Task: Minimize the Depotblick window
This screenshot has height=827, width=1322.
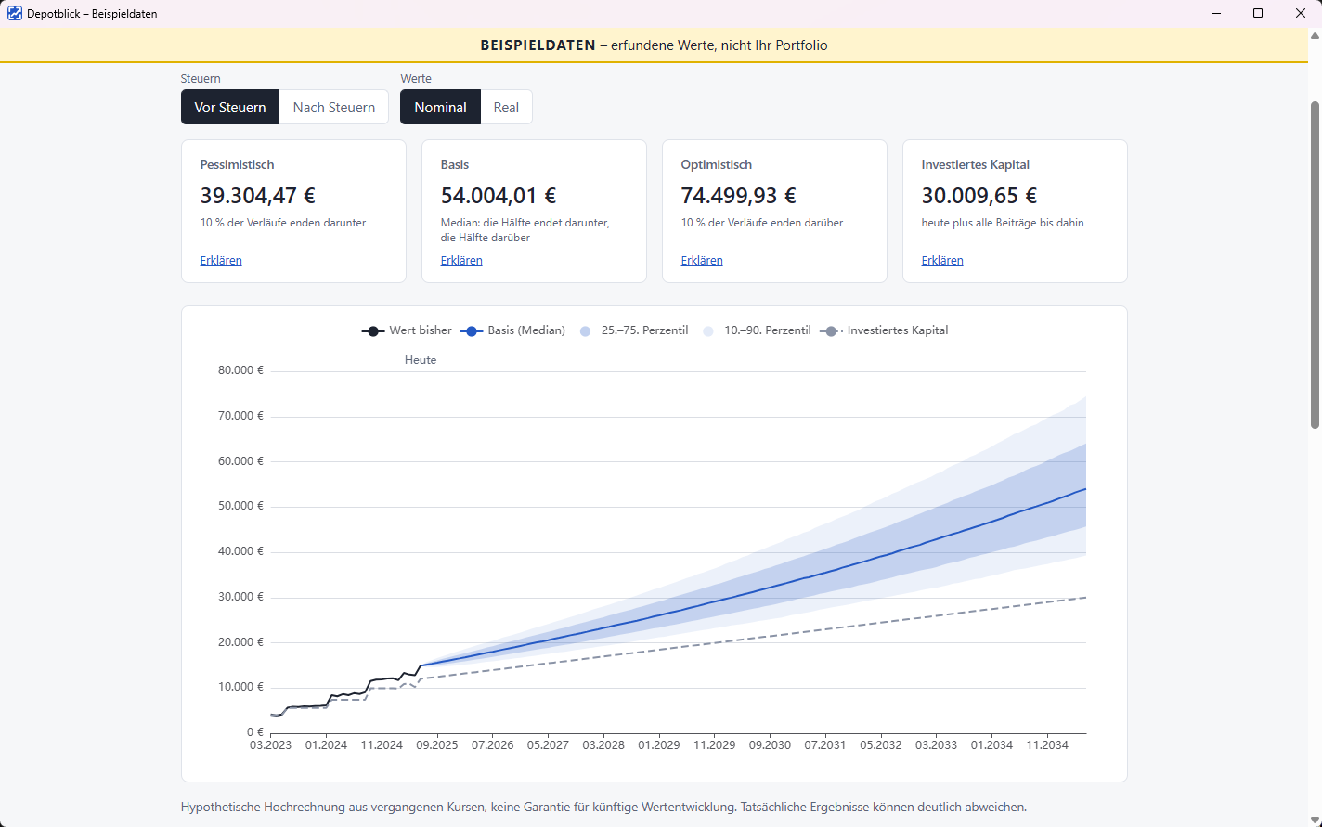Action: click(x=1216, y=13)
